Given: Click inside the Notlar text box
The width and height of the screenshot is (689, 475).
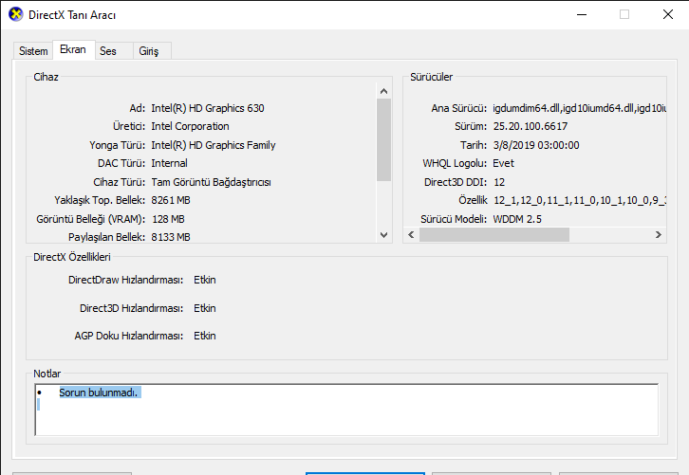Looking at the screenshot, I should tap(346, 410).
